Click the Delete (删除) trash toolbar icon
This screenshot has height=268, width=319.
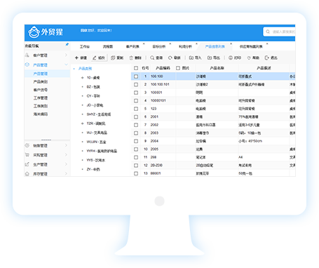pyautogui.click(x=131, y=58)
